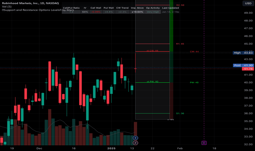Click the red lightning bolt event icon
Screen dimensions: 255x151
pos(135,143)
